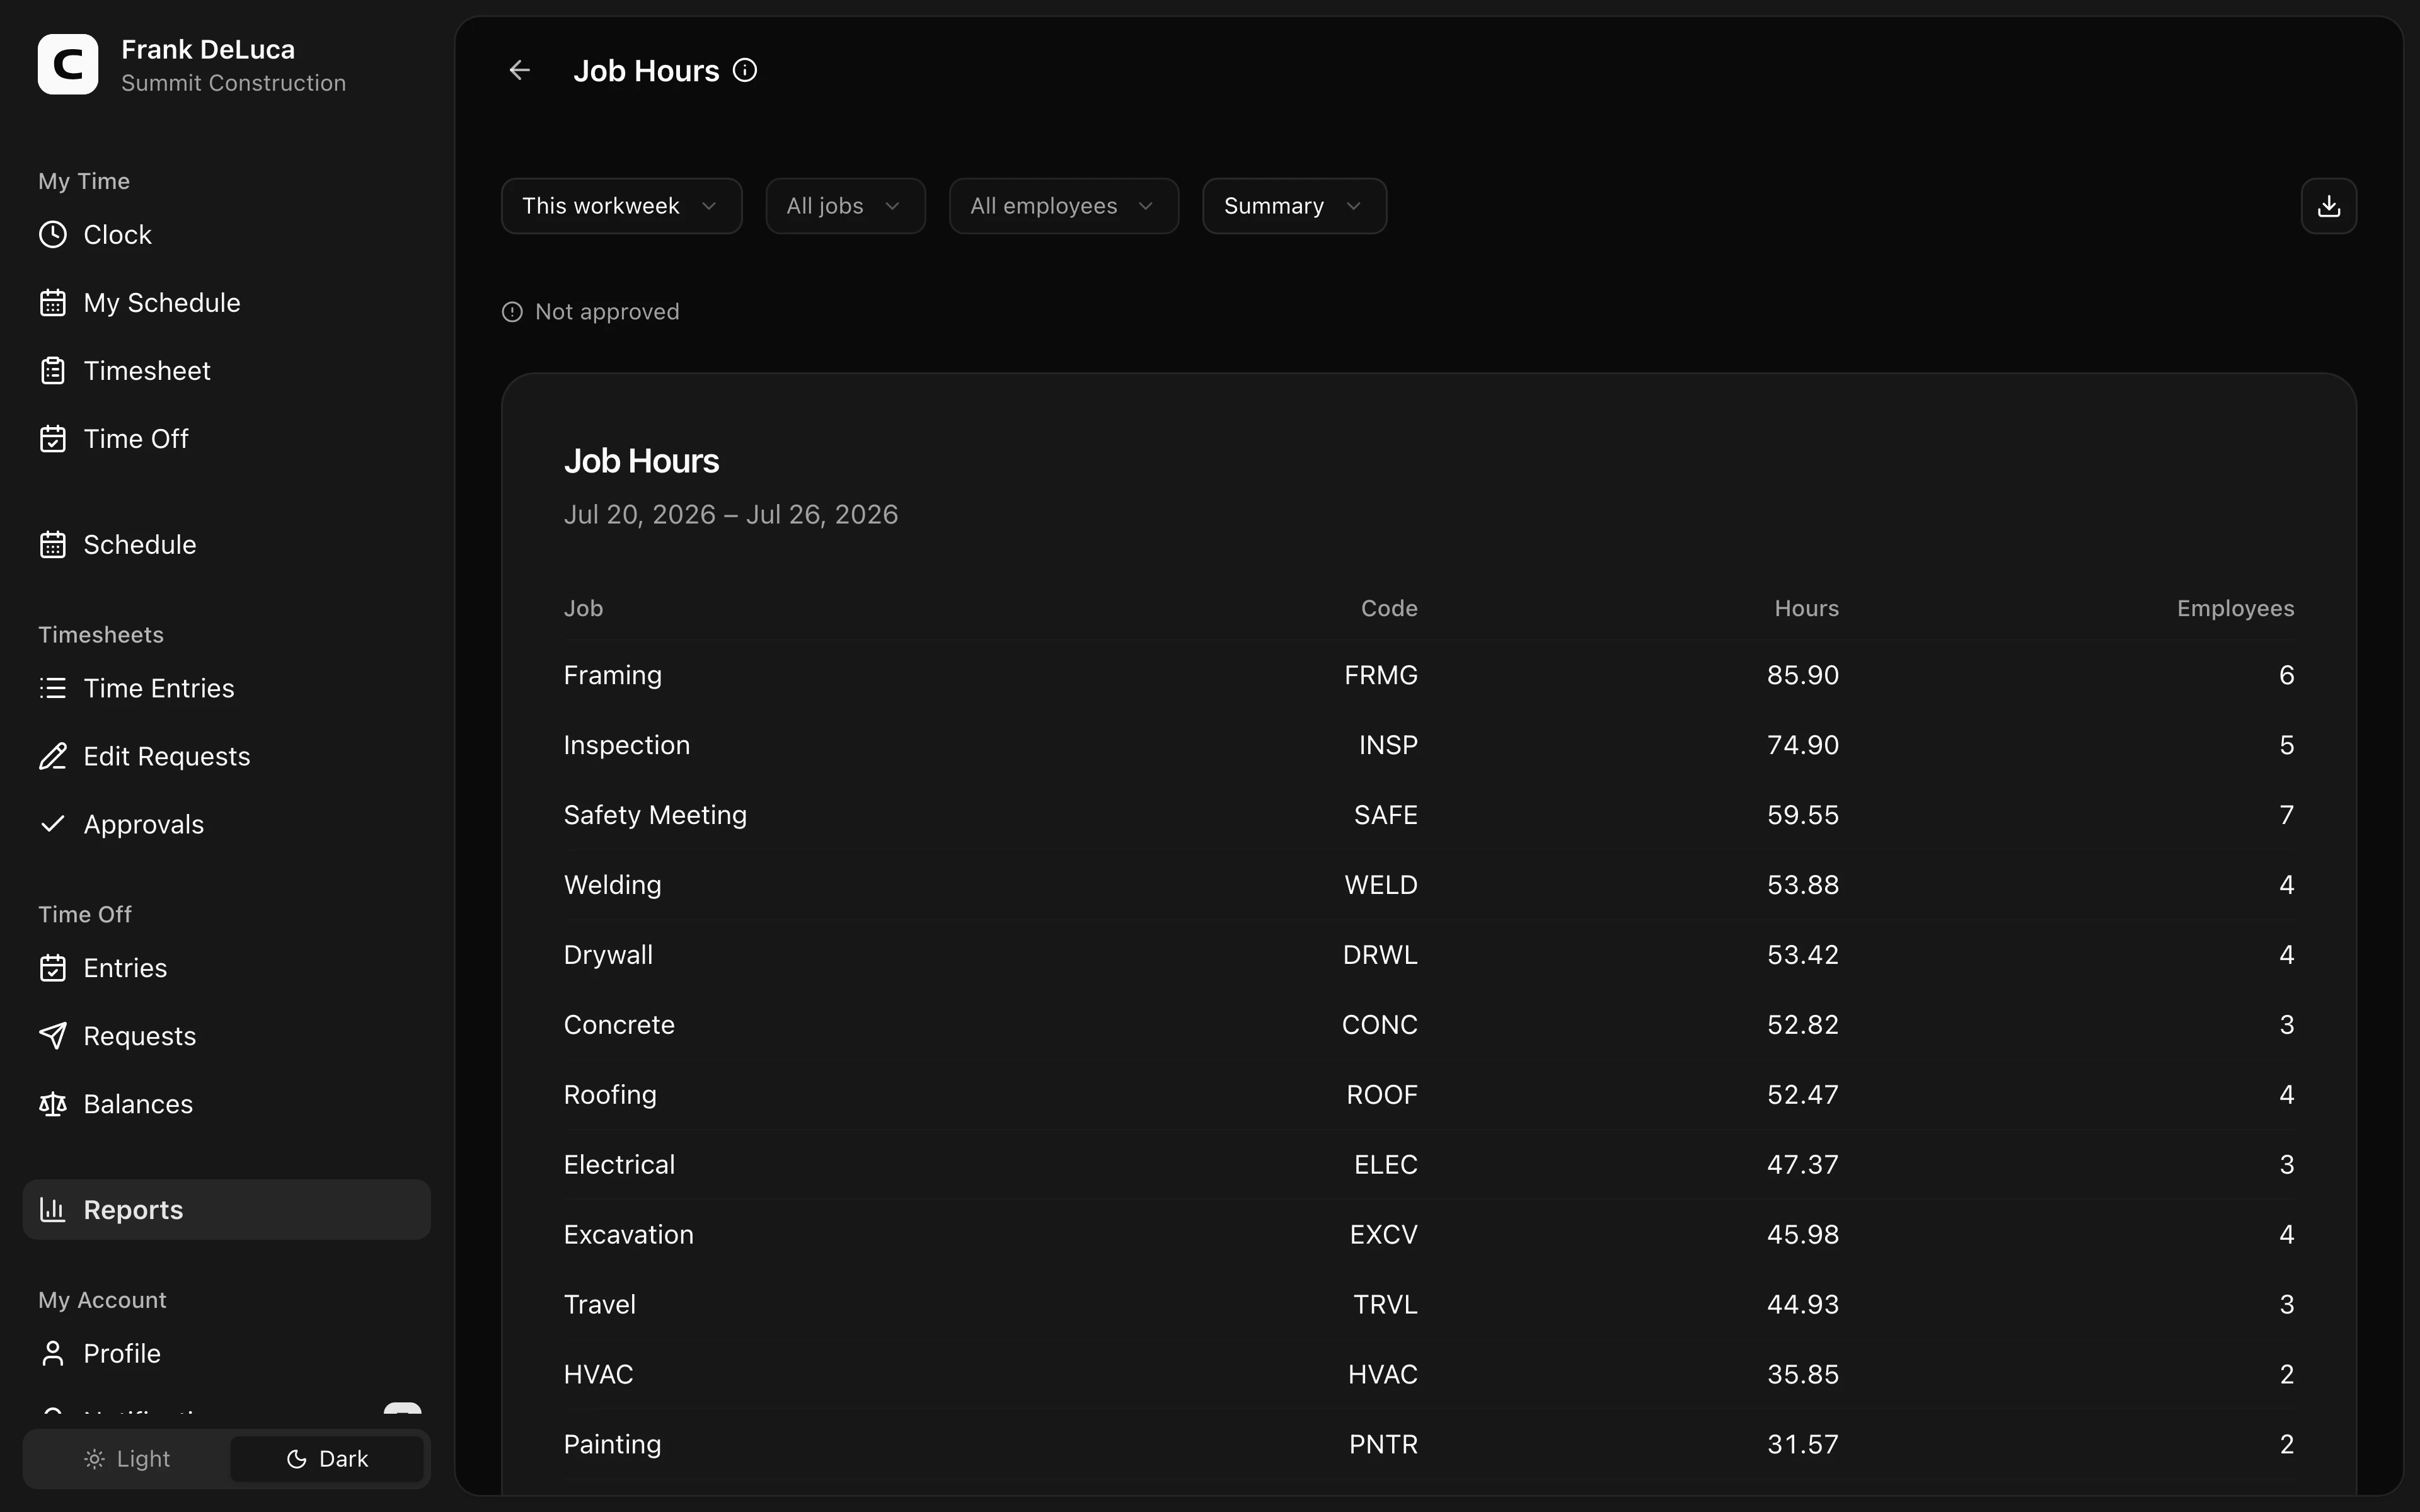
Task: Click the Employees column header
Action: [x=2235, y=609]
